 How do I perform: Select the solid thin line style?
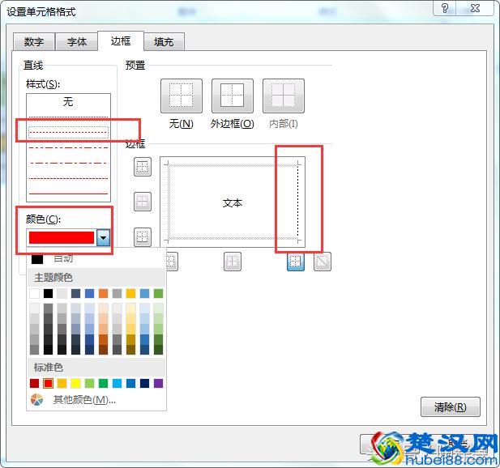pos(68,194)
